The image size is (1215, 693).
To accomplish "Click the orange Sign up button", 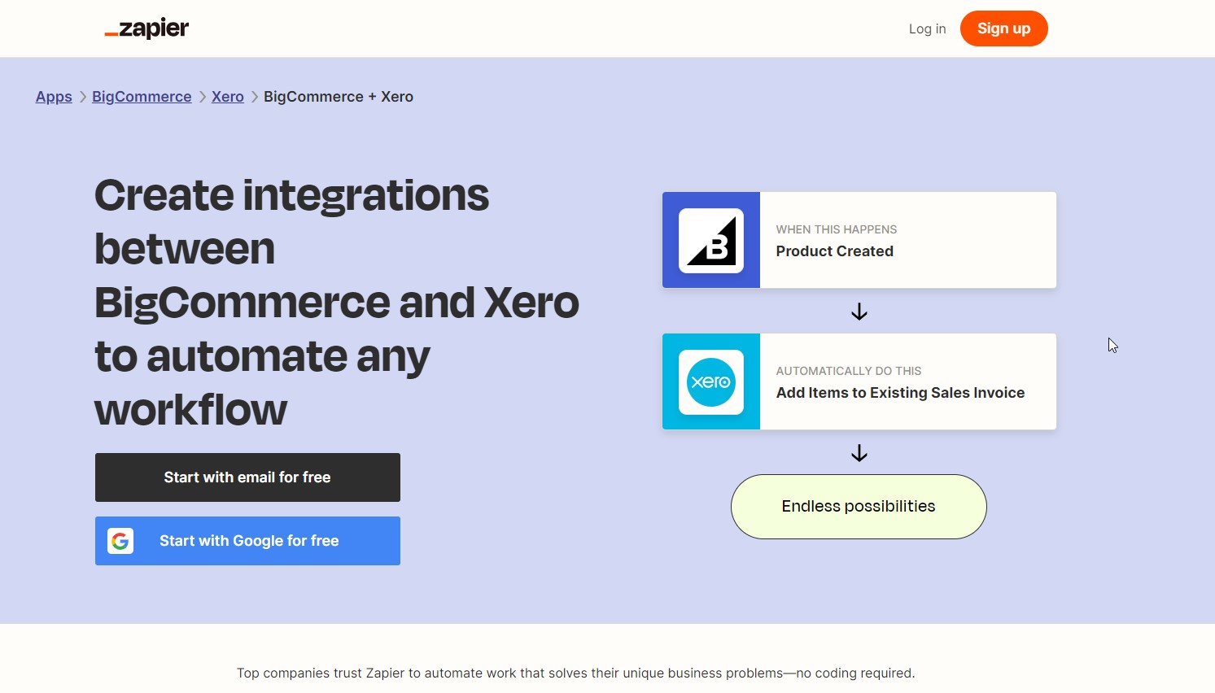I will click(x=1003, y=28).
